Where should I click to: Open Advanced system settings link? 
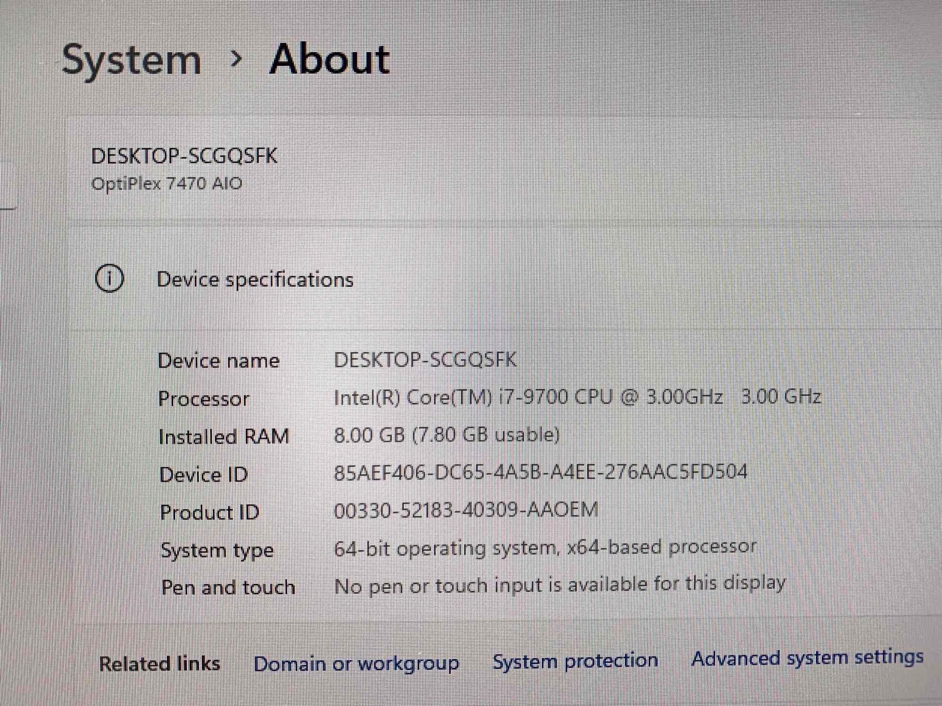click(807, 658)
